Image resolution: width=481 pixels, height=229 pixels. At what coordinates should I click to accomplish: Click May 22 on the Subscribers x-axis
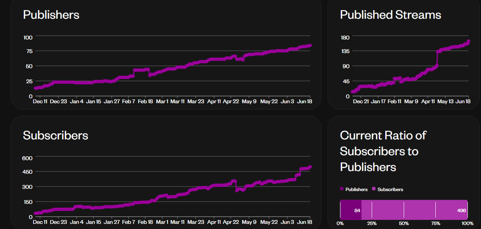tap(269, 222)
